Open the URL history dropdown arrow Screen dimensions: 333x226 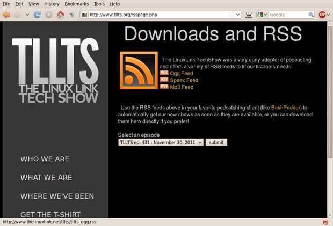pyautogui.click(x=238, y=15)
